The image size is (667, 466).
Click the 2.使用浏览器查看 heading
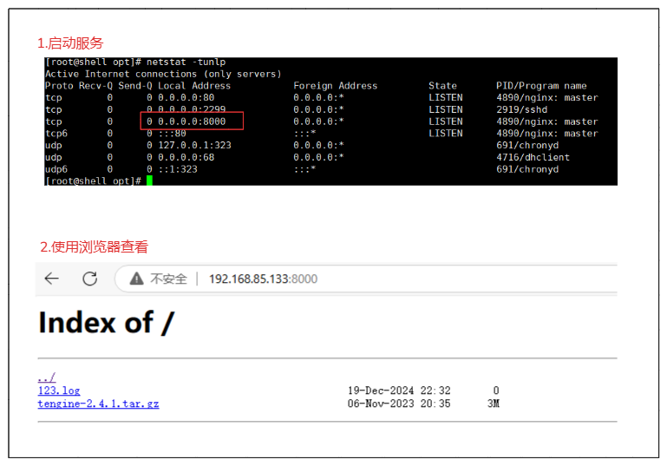pos(94,246)
